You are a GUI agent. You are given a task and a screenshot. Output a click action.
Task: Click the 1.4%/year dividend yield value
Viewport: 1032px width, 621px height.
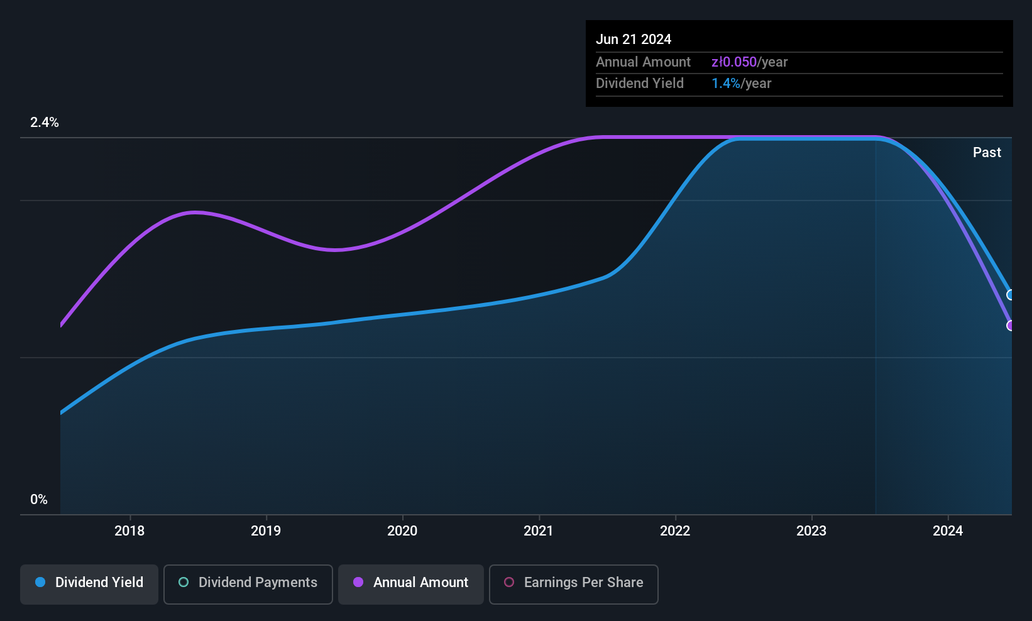pyautogui.click(x=741, y=83)
